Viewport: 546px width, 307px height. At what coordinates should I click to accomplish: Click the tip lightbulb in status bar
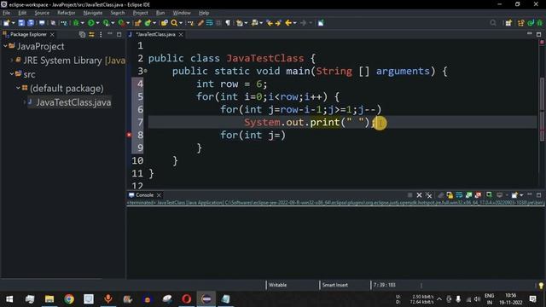541,286
